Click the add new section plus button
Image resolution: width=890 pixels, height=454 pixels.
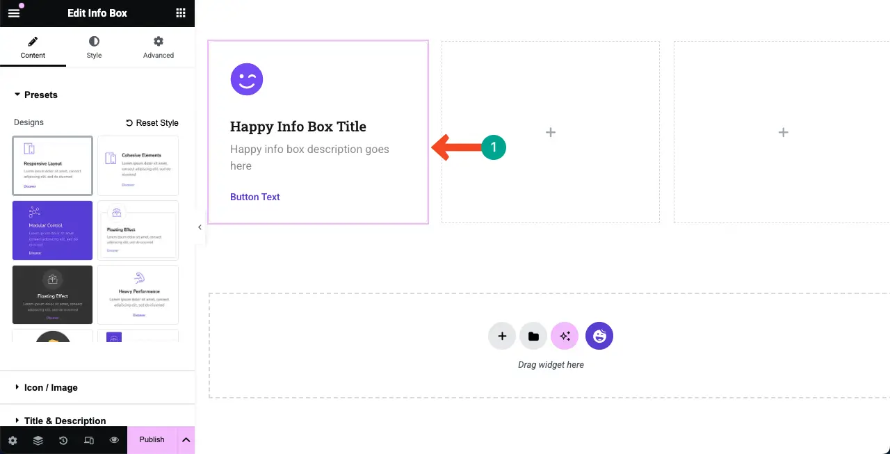(x=502, y=337)
